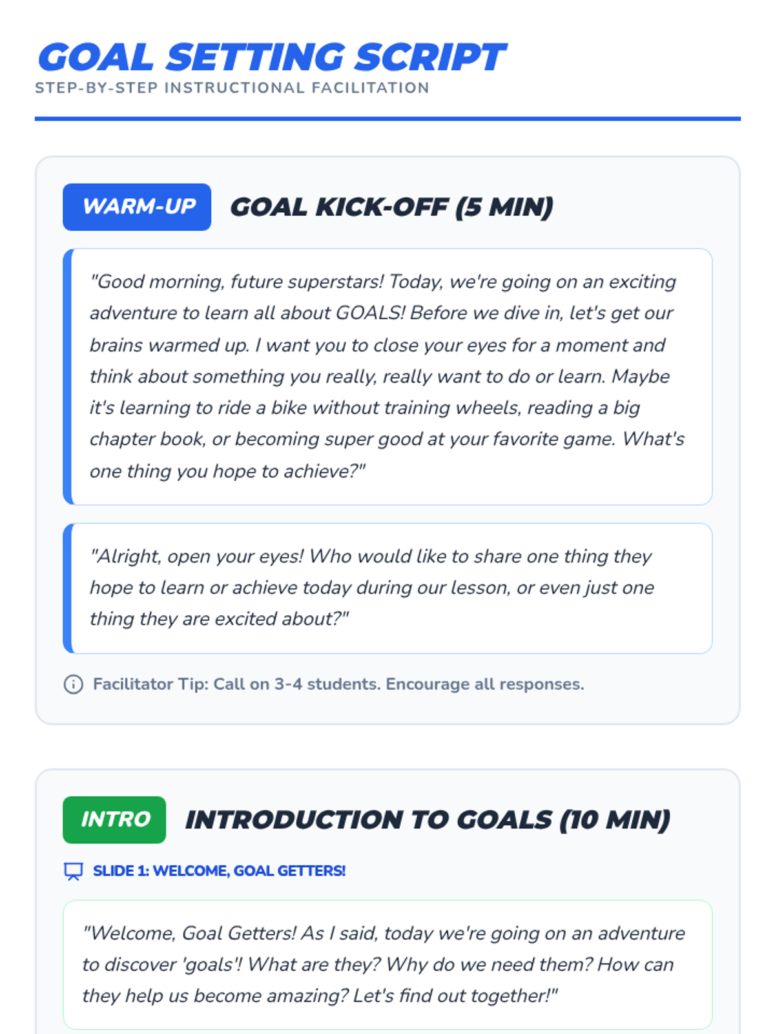Click the presentation slide icon near Slide 1
775x1034 pixels.
coord(74,871)
